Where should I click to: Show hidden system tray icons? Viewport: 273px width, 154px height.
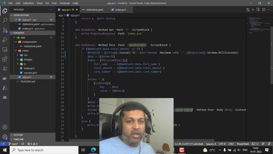pyautogui.click(x=220, y=150)
